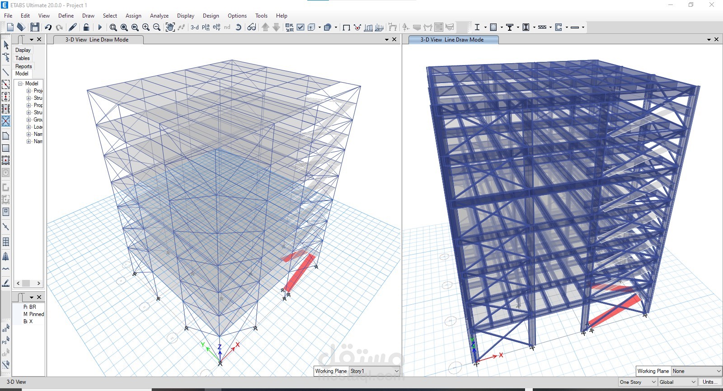The height and width of the screenshot is (391, 723).
Task: Collapse the Model tree root node
Action: point(21,84)
